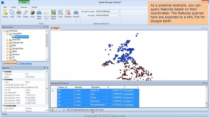The height and width of the screenshot is (118, 210).
Task: Open the On grid or query dropdown
Action: (119, 11)
